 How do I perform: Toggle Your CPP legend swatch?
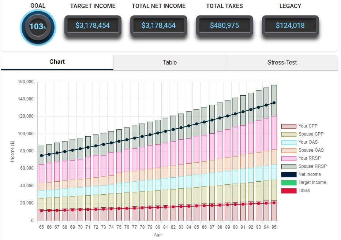tap(289, 126)
